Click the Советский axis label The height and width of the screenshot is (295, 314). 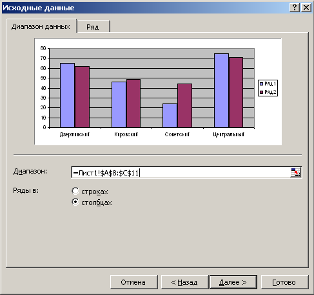click(177, 134)
